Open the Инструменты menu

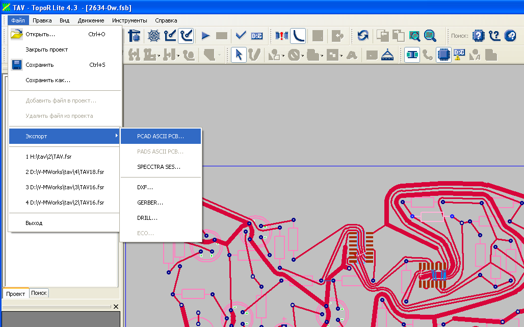129,20
